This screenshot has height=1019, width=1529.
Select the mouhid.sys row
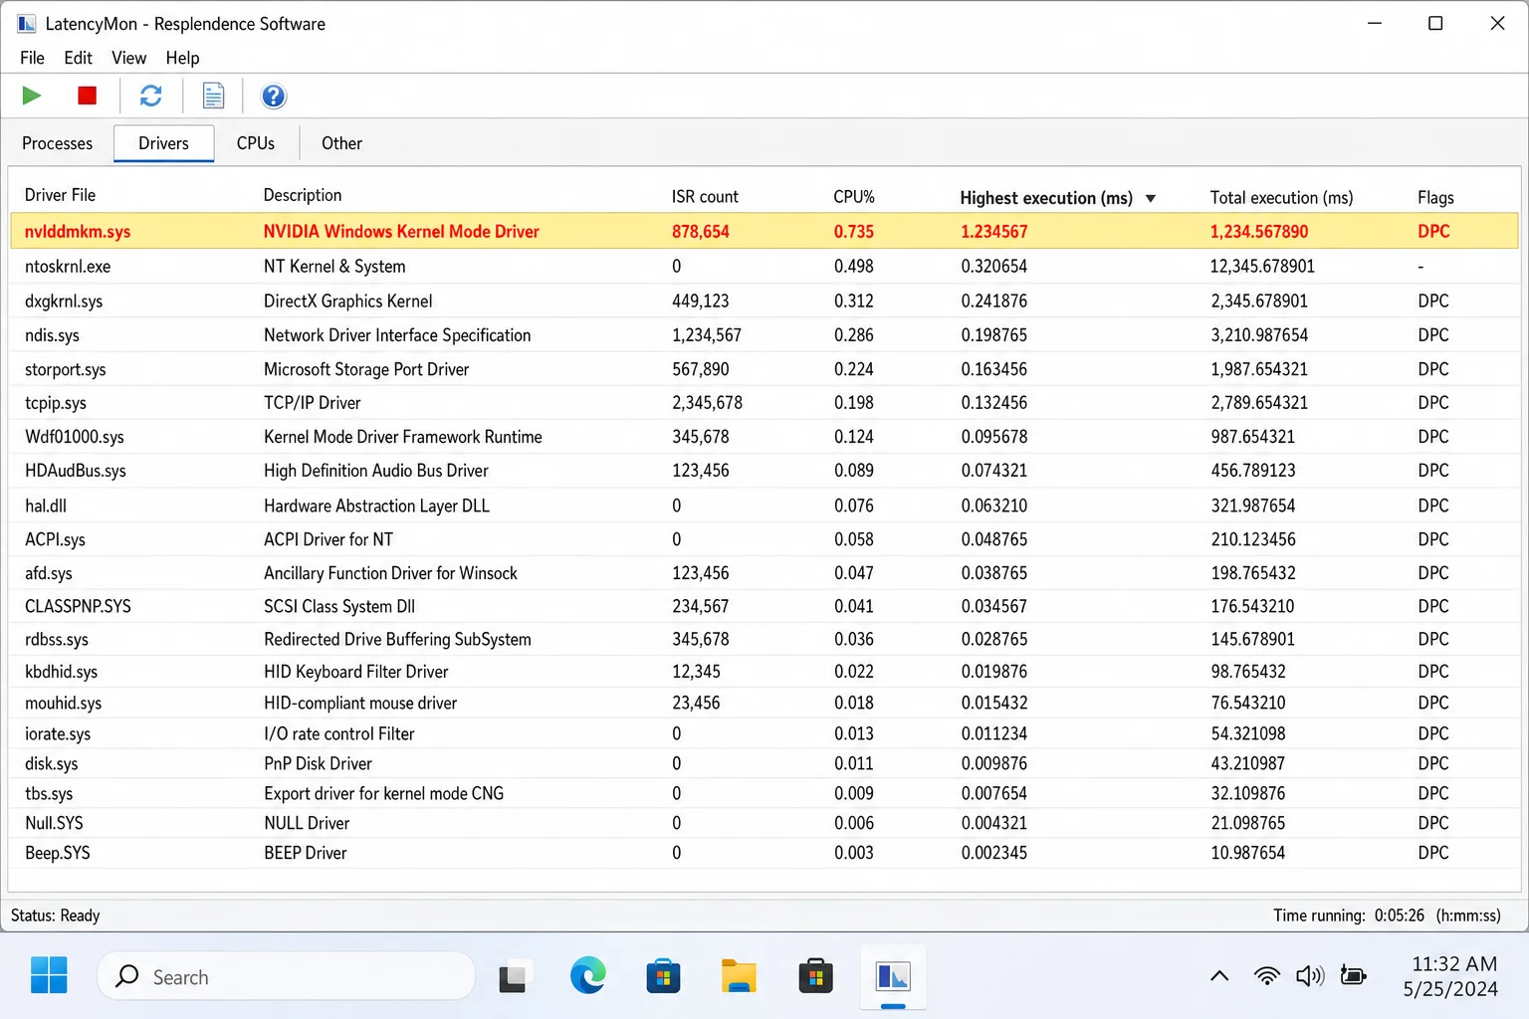(x=764, y=702)
